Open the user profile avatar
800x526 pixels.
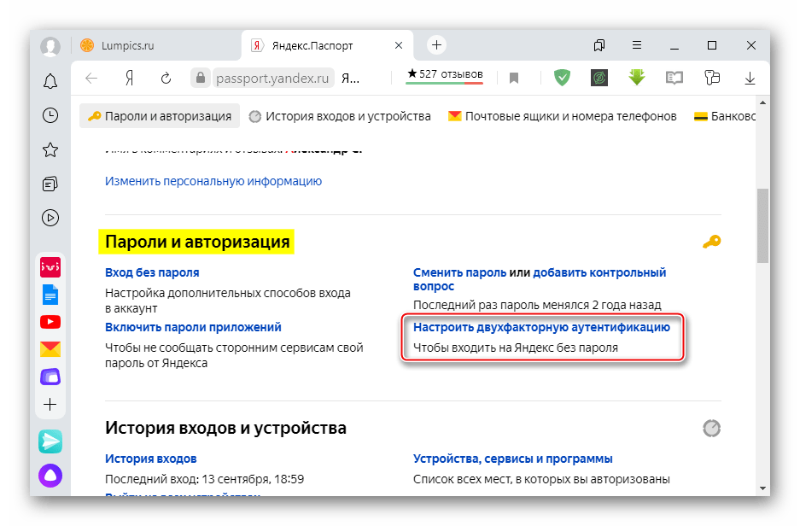point(50,46)
